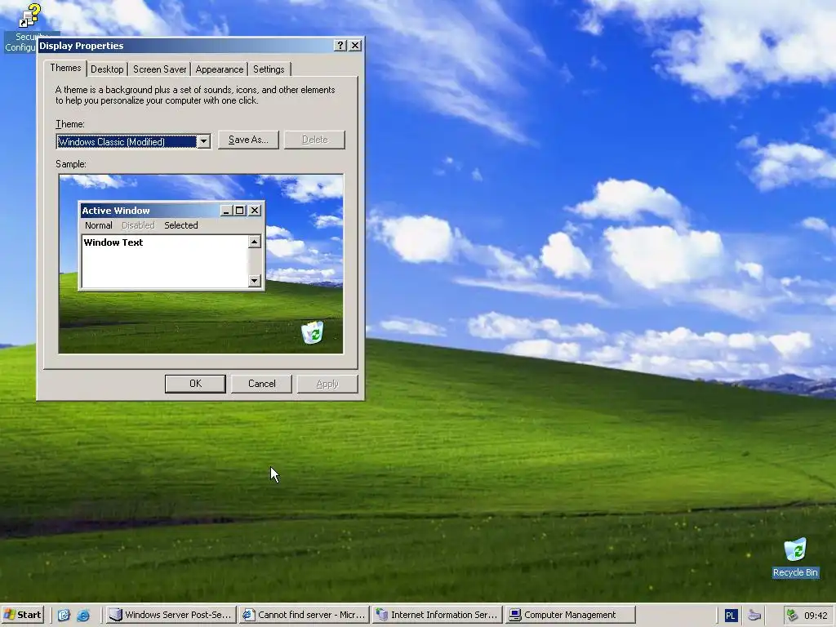Switch to Windows Server Post-Setup taskbar item
The height and width of the screenshot is (627, 836).
171,615
